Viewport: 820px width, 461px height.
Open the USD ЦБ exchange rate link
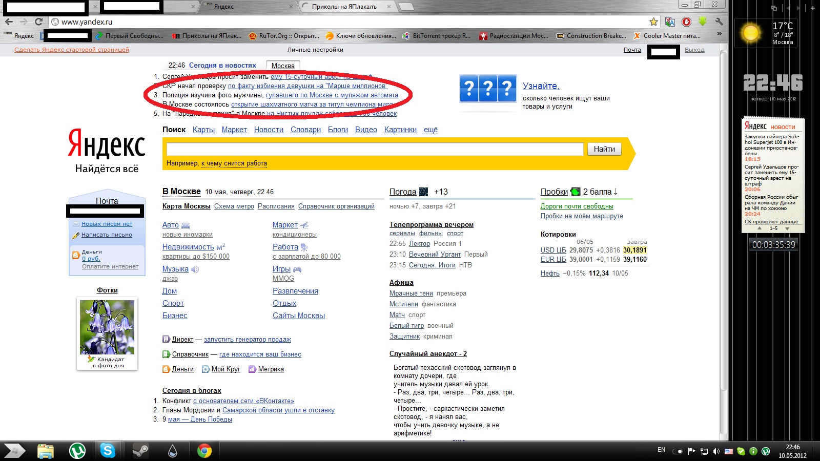pos(553,250)
